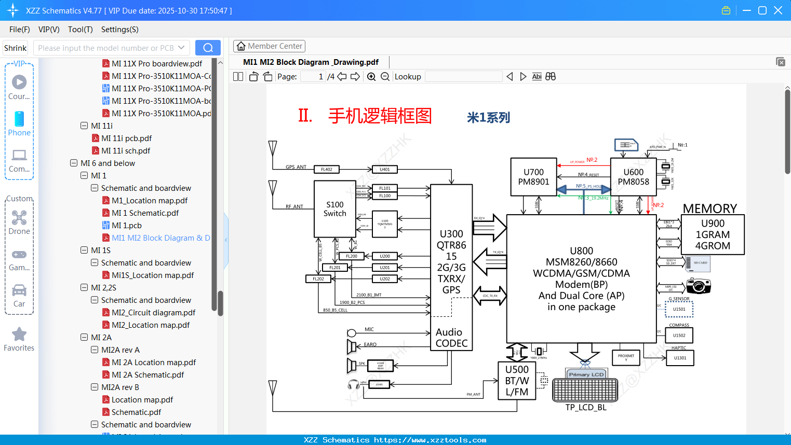Open the Member Center
The width and height of the screenshot is (791, 445).
tap(269, 46)
